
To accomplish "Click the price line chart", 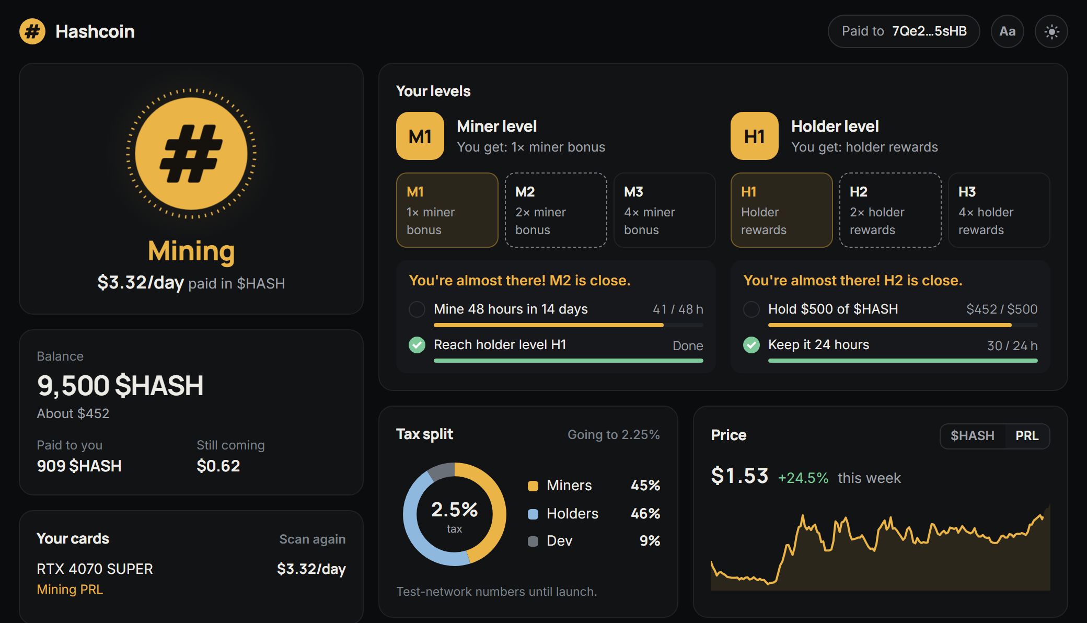I will coord(881,548).
